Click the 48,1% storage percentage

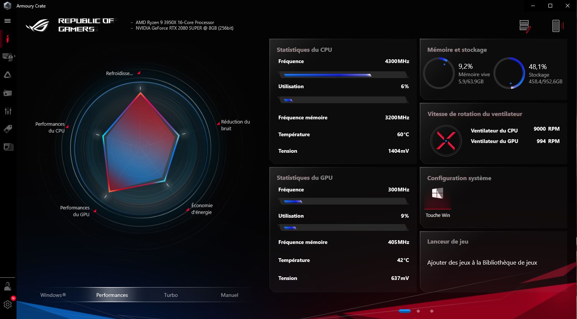(x=538, y=67)
